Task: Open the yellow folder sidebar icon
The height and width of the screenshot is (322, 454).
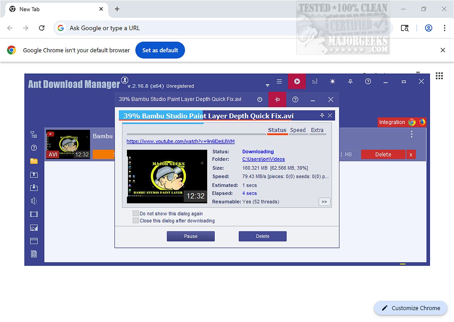Action: 34,161
